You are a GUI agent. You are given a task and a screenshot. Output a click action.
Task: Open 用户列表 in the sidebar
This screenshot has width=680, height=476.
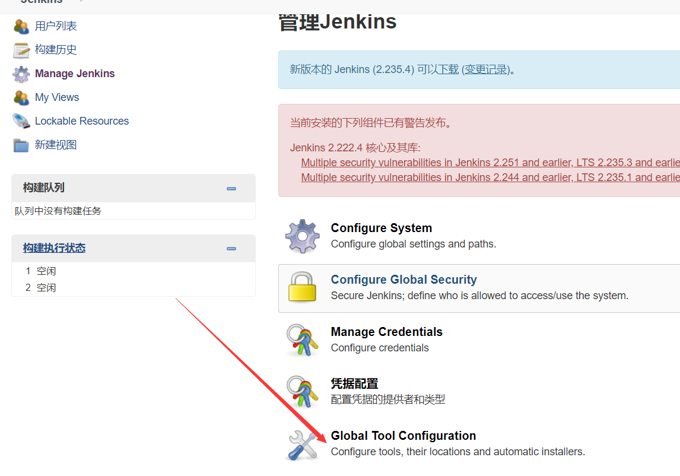point(56,26)
